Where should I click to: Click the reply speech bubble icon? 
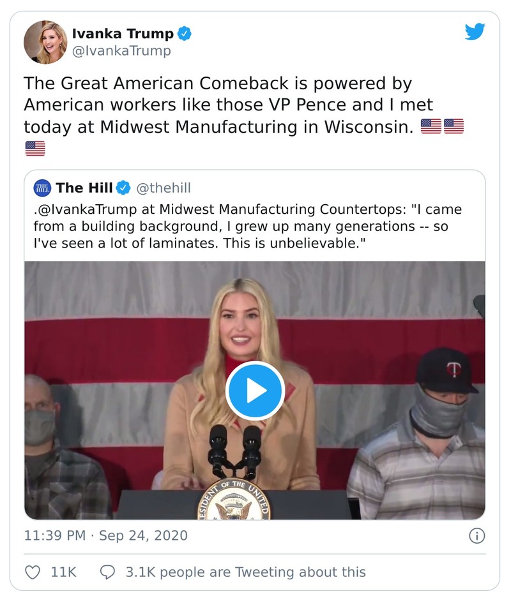pyautogui.click(x=108, y=572)
